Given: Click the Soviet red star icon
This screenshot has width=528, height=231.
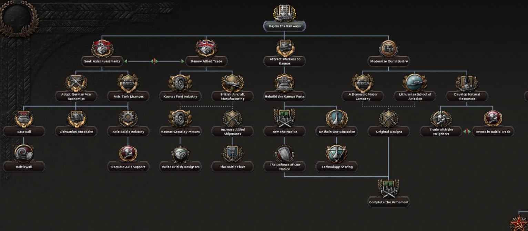Looking at the screenshot, I should pyautogui.click(x=519, y=223).
